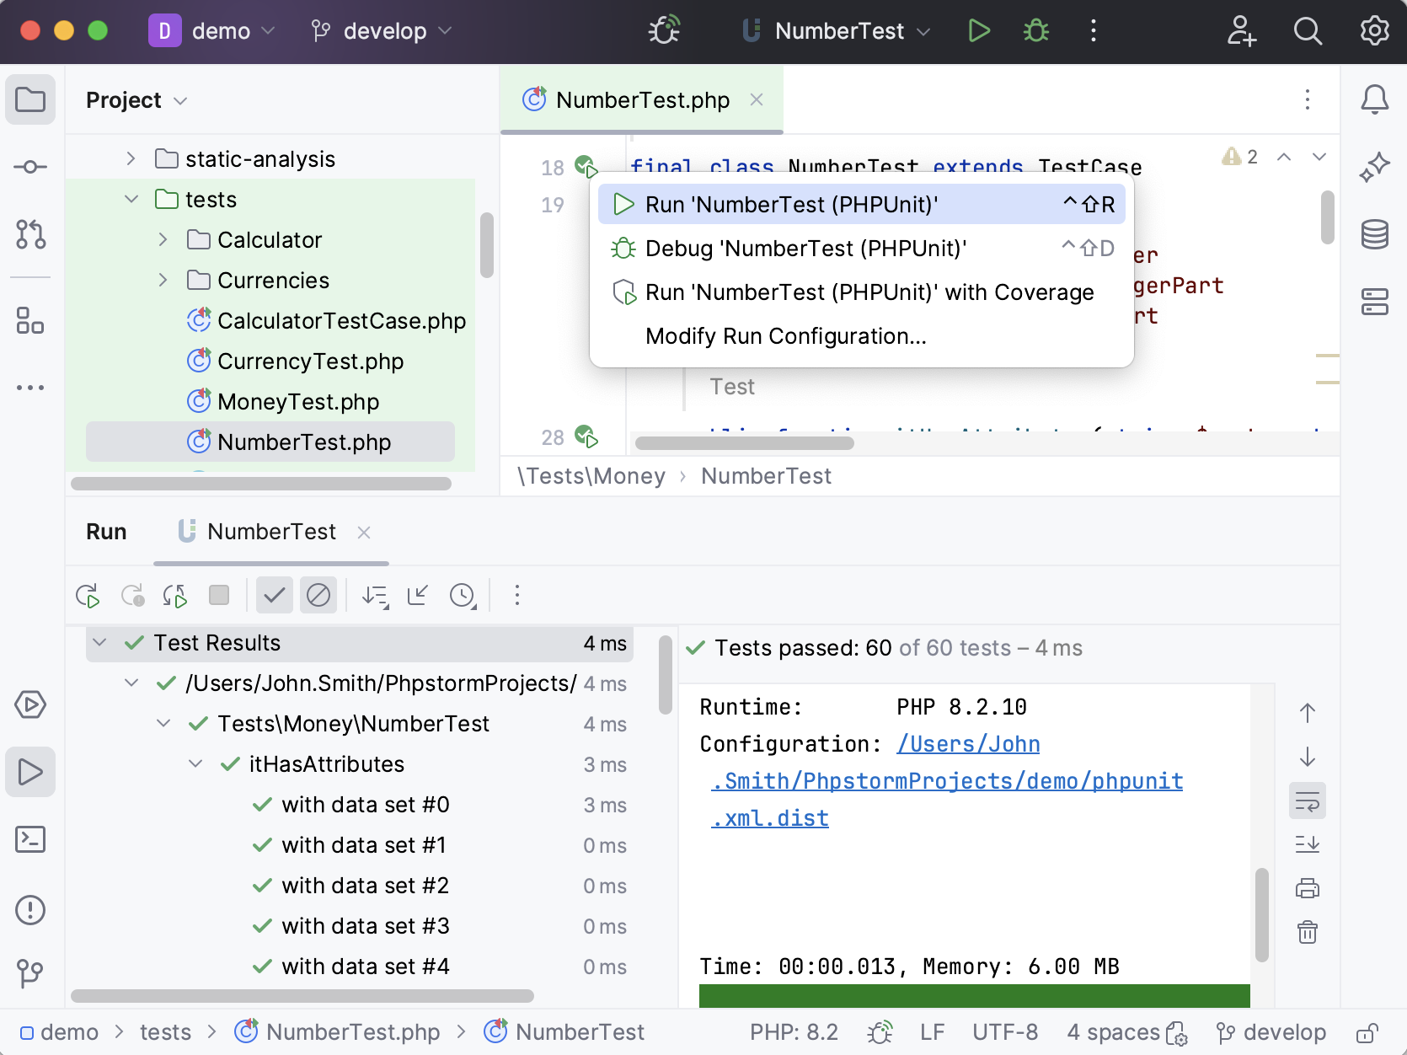Expand the Calculator folder in Project tree
Screen dimensions: 1407x1055
coord(163,239)
